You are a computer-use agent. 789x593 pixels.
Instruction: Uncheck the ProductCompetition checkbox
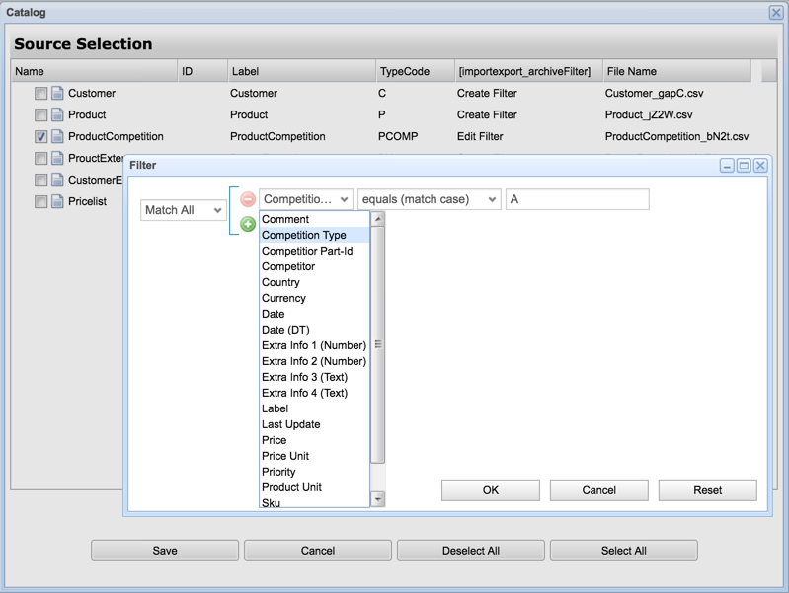pyautogui.click(x=40, y=137)
